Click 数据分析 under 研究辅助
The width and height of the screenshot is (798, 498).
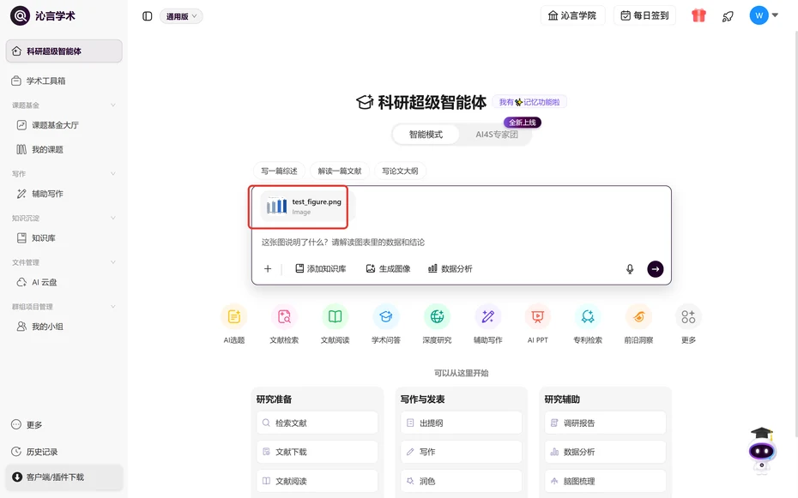605,452
